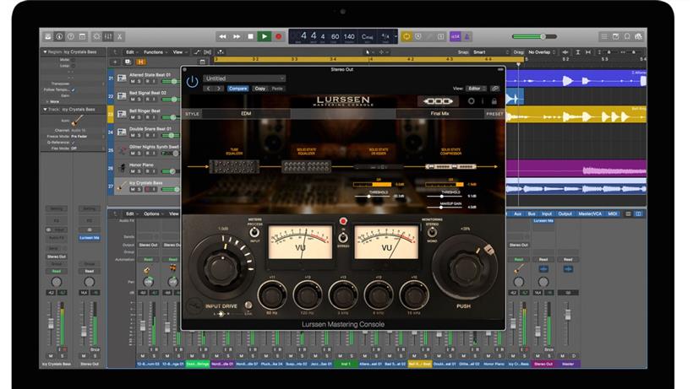
Task: Stop playback
Action: coord(251,36)
